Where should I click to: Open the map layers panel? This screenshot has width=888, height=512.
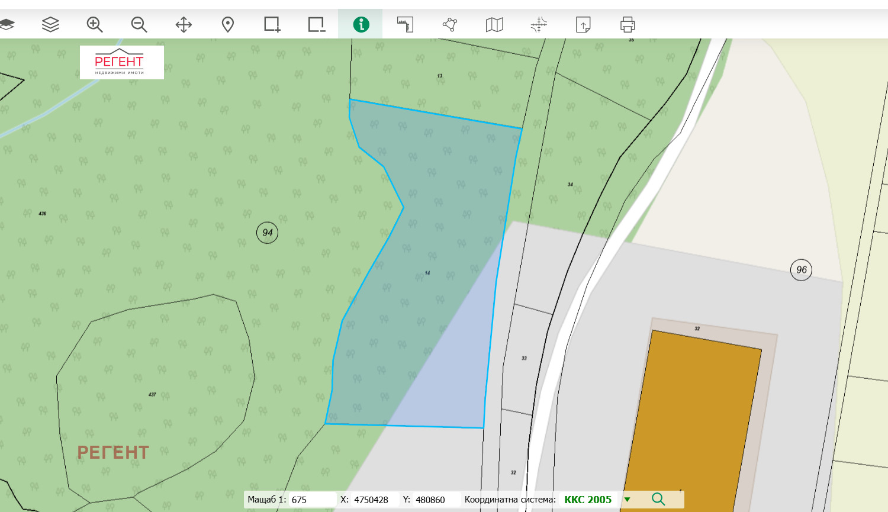tap(50, 24)
